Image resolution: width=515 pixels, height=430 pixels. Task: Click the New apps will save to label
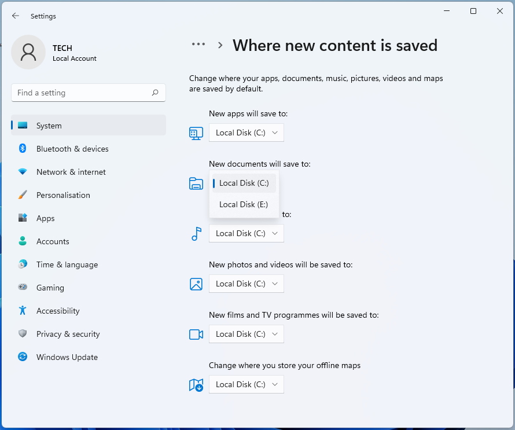click(248, 113)
